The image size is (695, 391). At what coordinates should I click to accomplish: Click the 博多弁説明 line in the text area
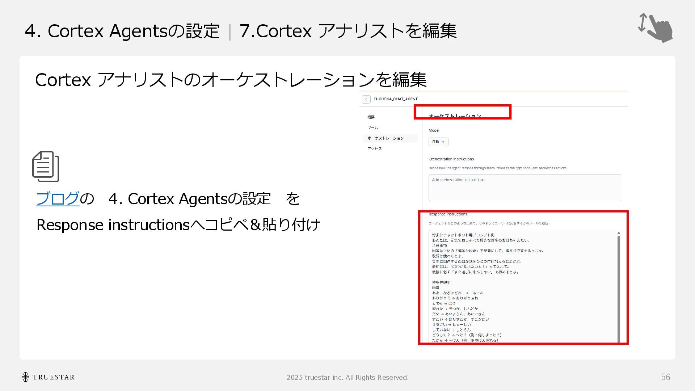tap(441, 282)
